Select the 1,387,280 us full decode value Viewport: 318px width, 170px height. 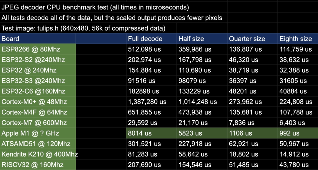pyautogui.click(x=151, y=102)
